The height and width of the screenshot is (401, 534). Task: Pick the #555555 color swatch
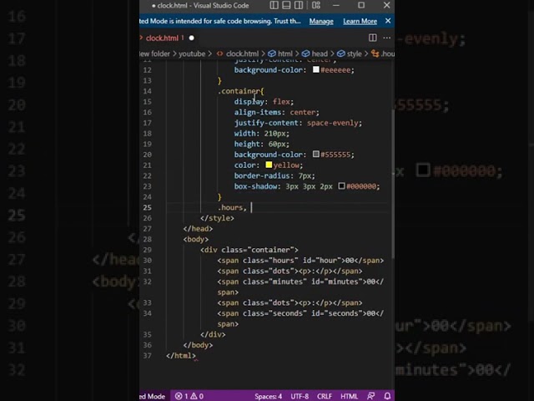click(316, 154)
